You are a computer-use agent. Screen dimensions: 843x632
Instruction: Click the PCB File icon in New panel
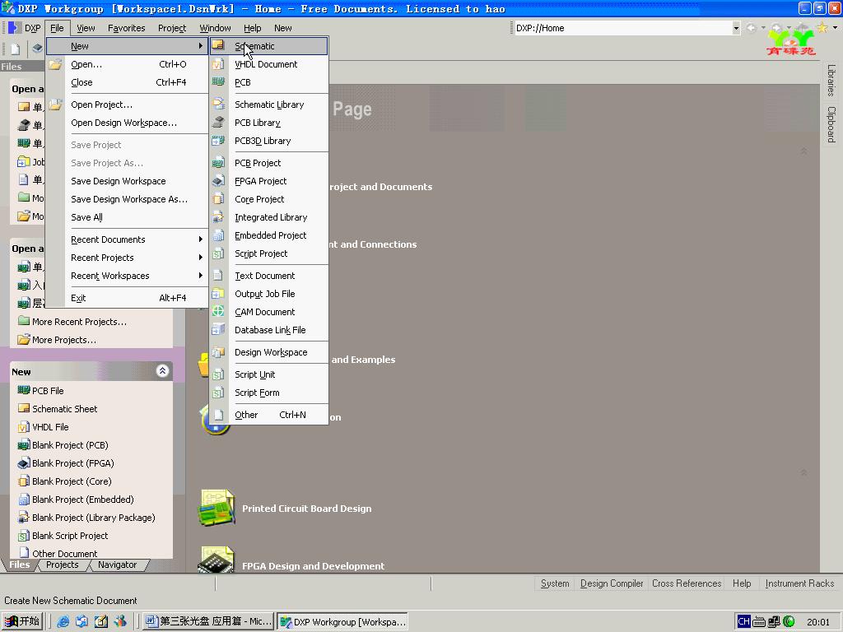pyautogui.click(x=24, y=390)
